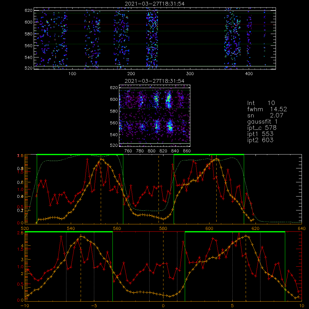Click x-axis label 100 of top image plot

(72, 74)
